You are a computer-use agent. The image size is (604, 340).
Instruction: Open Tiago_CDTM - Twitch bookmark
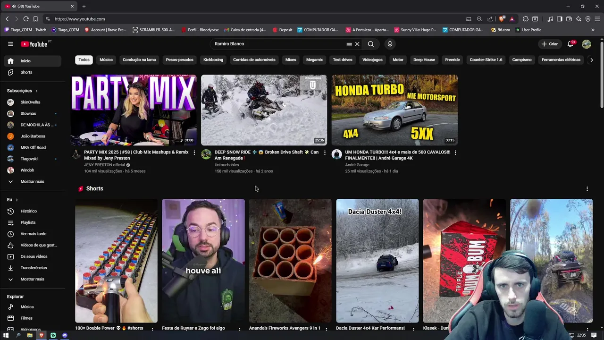pos(25,30)
